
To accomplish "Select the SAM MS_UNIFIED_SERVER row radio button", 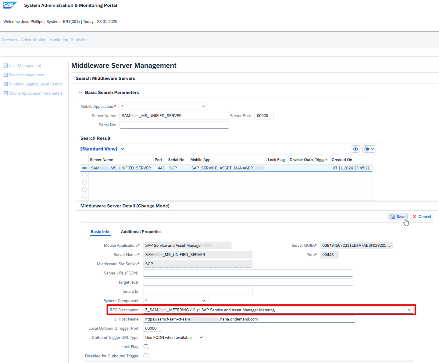I will [84, 168].
